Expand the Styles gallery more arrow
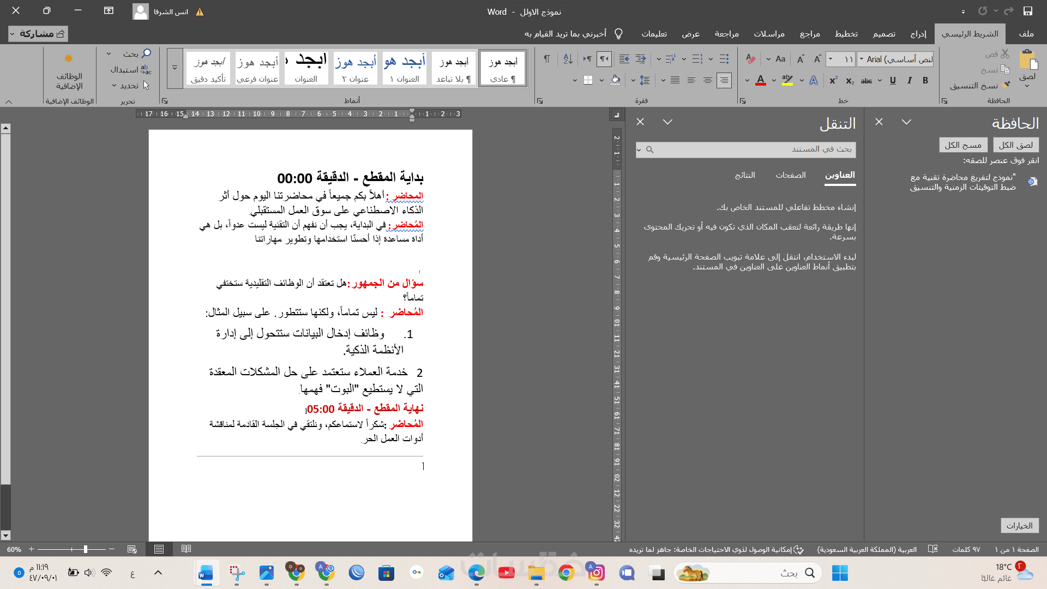1047x589 pixels. (x=175, y=68)
